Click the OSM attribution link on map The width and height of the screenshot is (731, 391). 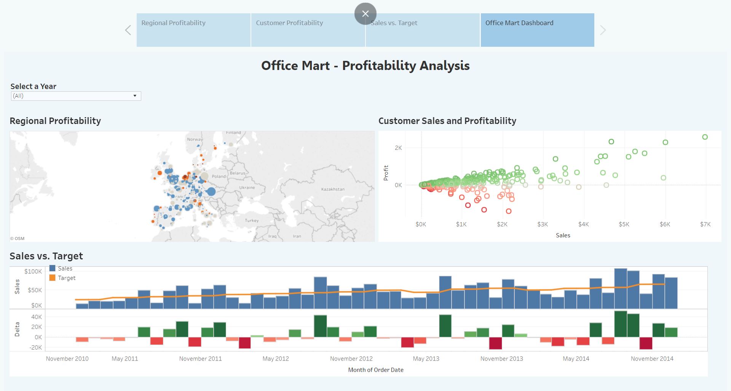pos(17,238)
